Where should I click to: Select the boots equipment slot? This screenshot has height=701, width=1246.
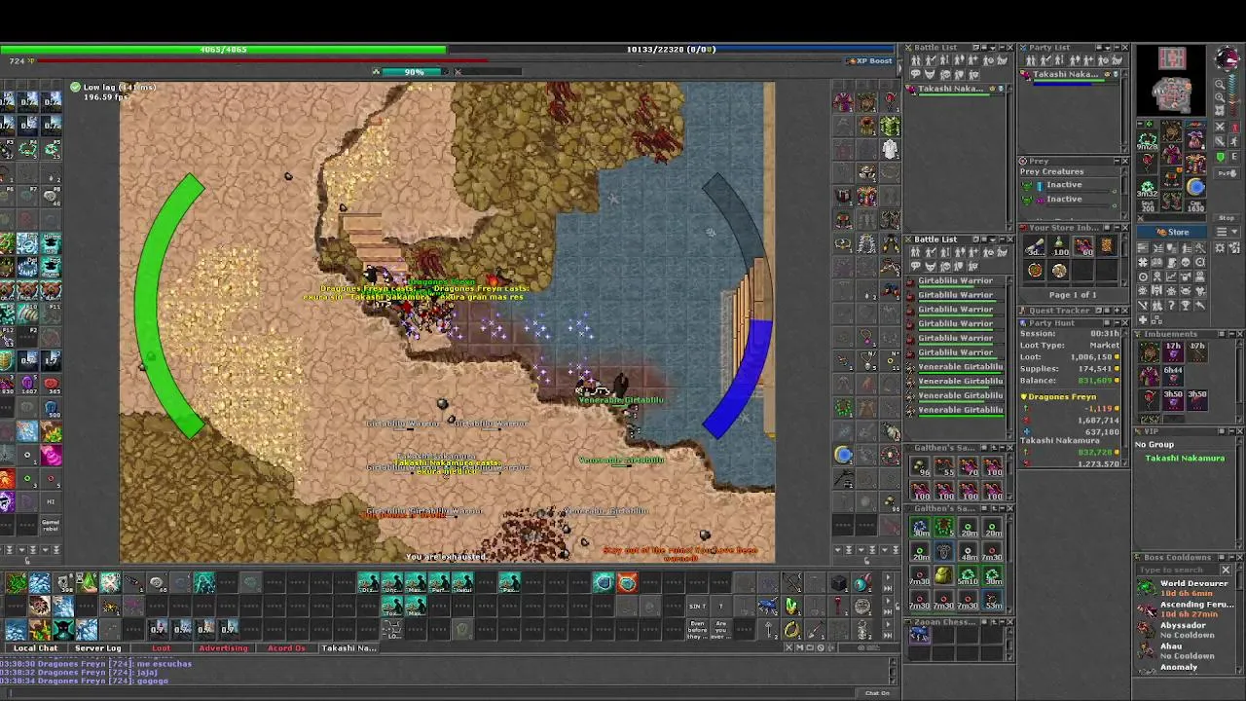pos(1172,201)
